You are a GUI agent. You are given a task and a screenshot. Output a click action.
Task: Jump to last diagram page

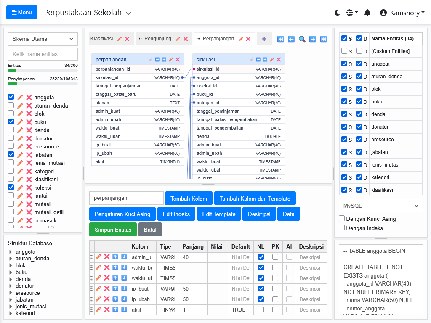[324, 39]
